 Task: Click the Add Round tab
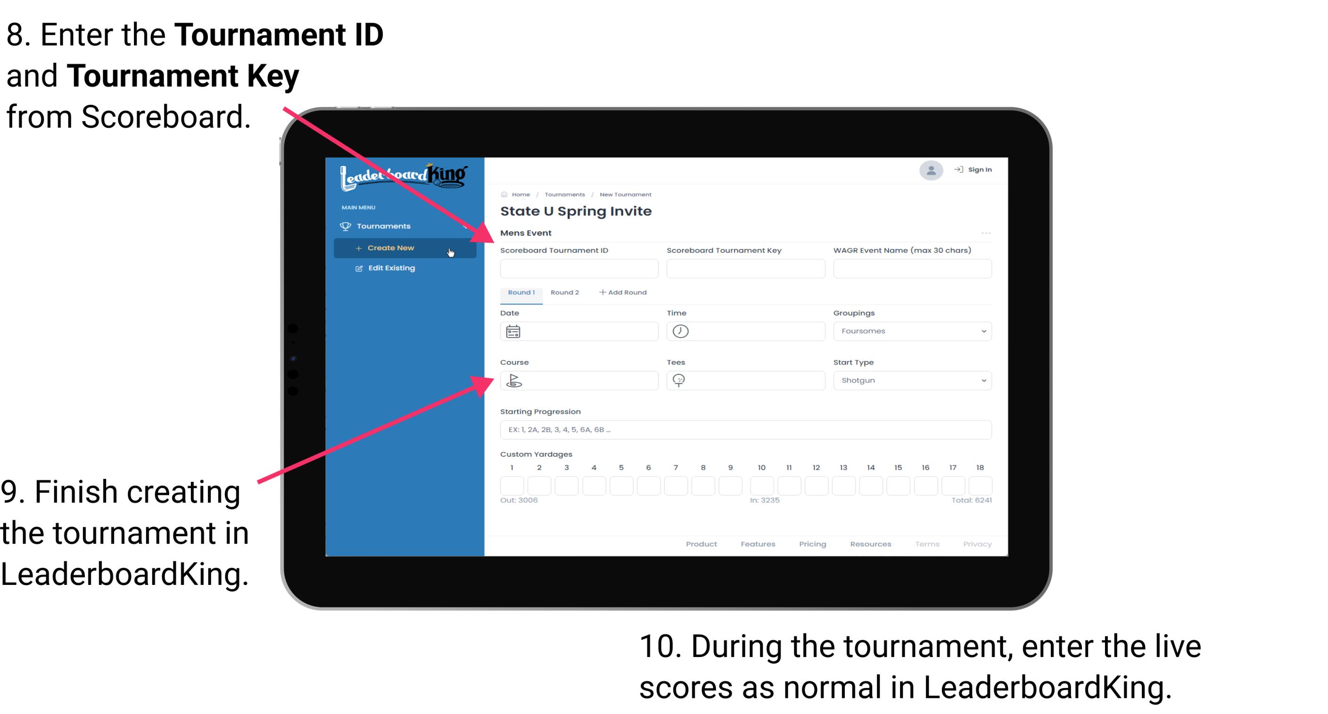(624, 292)
